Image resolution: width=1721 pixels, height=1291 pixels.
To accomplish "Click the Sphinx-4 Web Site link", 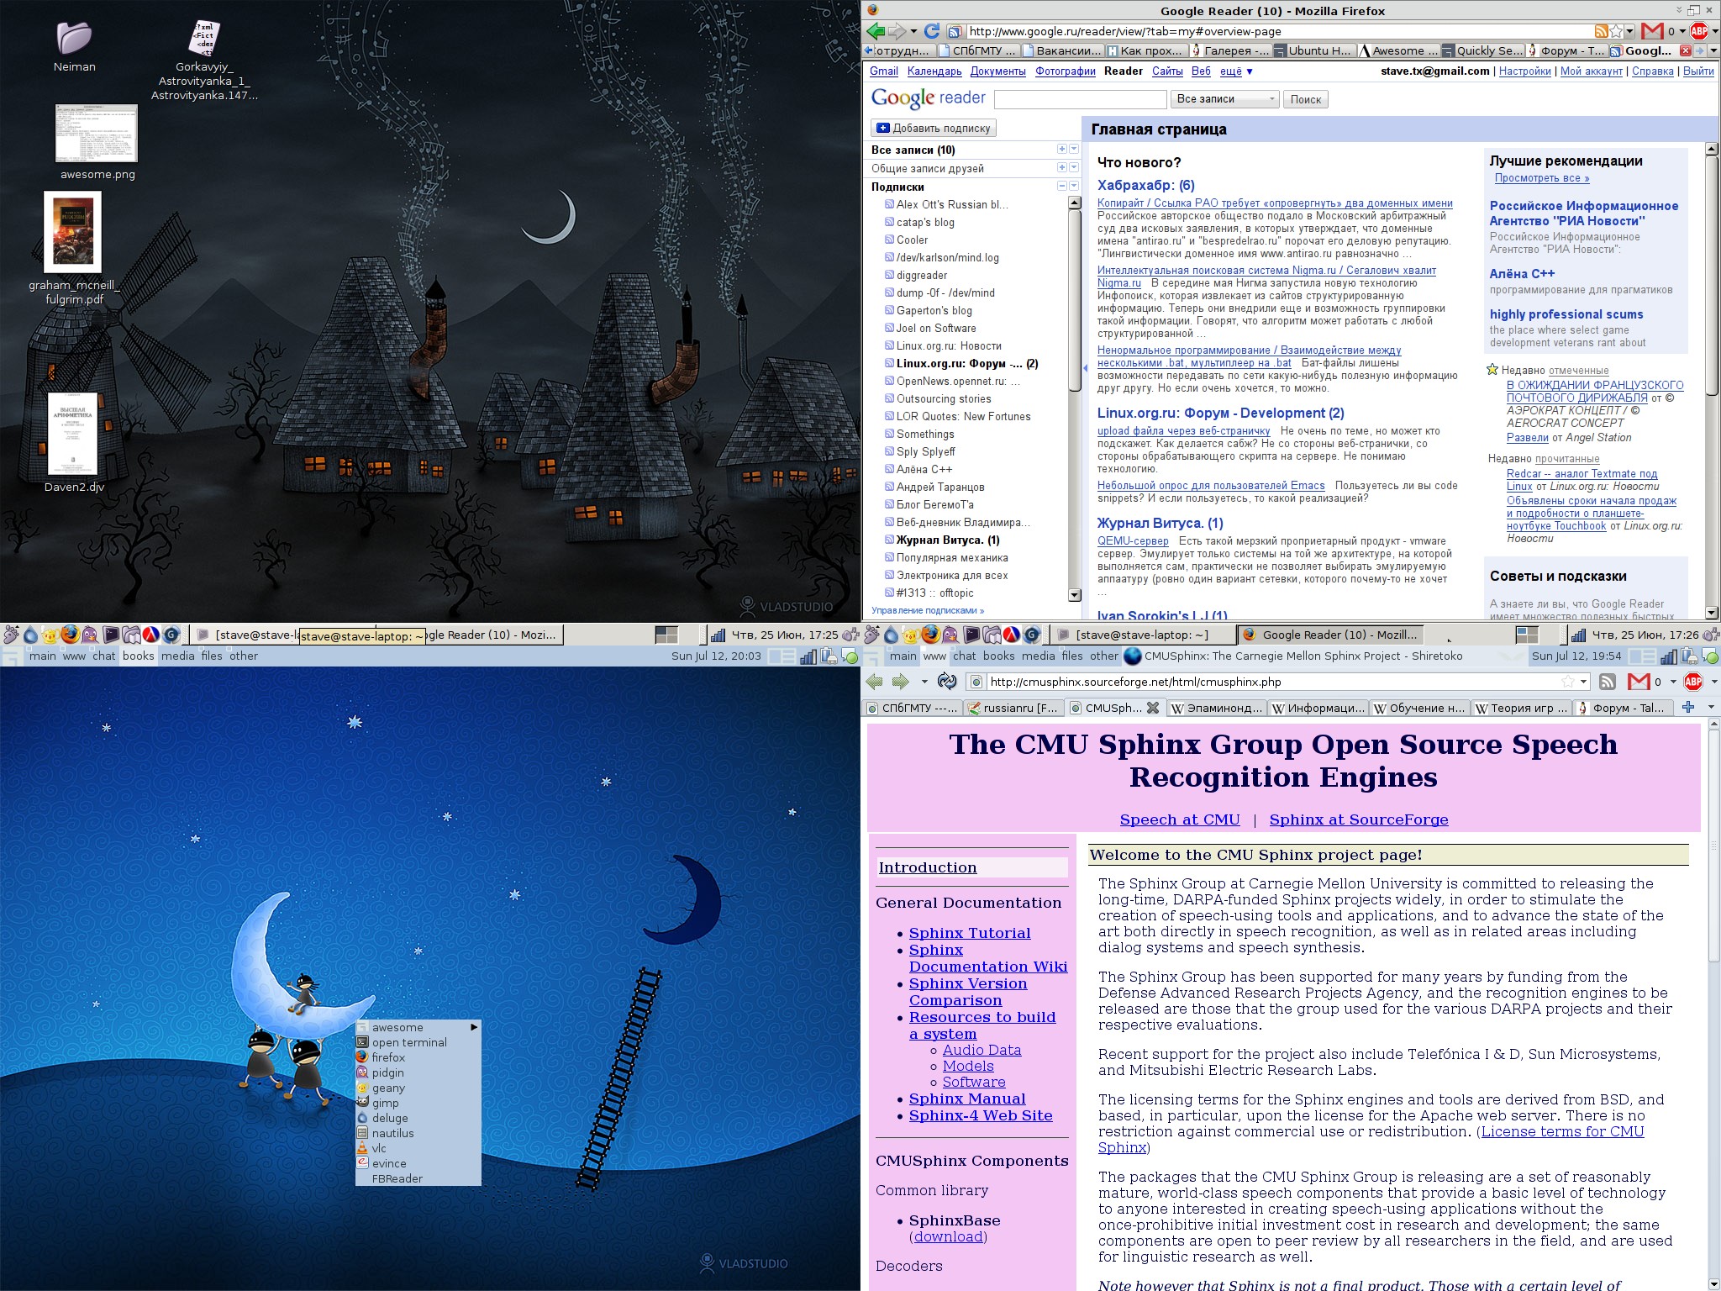I will coord(981,1115).
